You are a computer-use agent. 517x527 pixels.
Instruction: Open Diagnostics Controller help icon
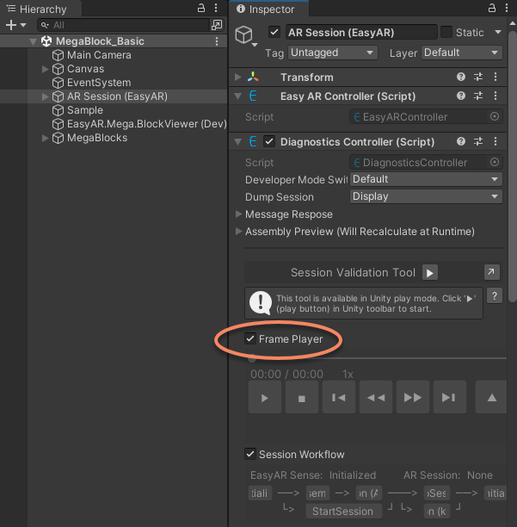[x=461, y=141]
